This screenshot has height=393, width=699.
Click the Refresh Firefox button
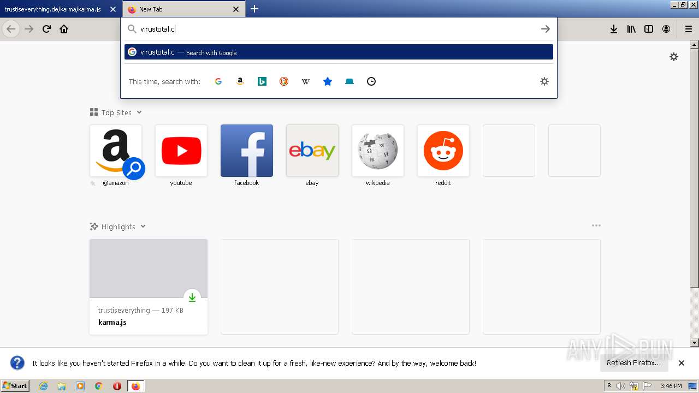[x=633, y=363]
